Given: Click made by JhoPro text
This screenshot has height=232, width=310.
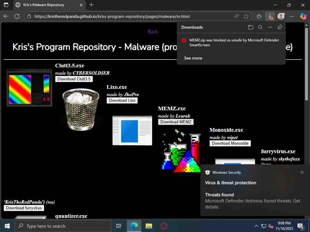Looking at the screenshot, I should click(123, 95).
